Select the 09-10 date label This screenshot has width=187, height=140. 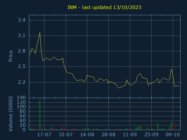coord(173,135)
